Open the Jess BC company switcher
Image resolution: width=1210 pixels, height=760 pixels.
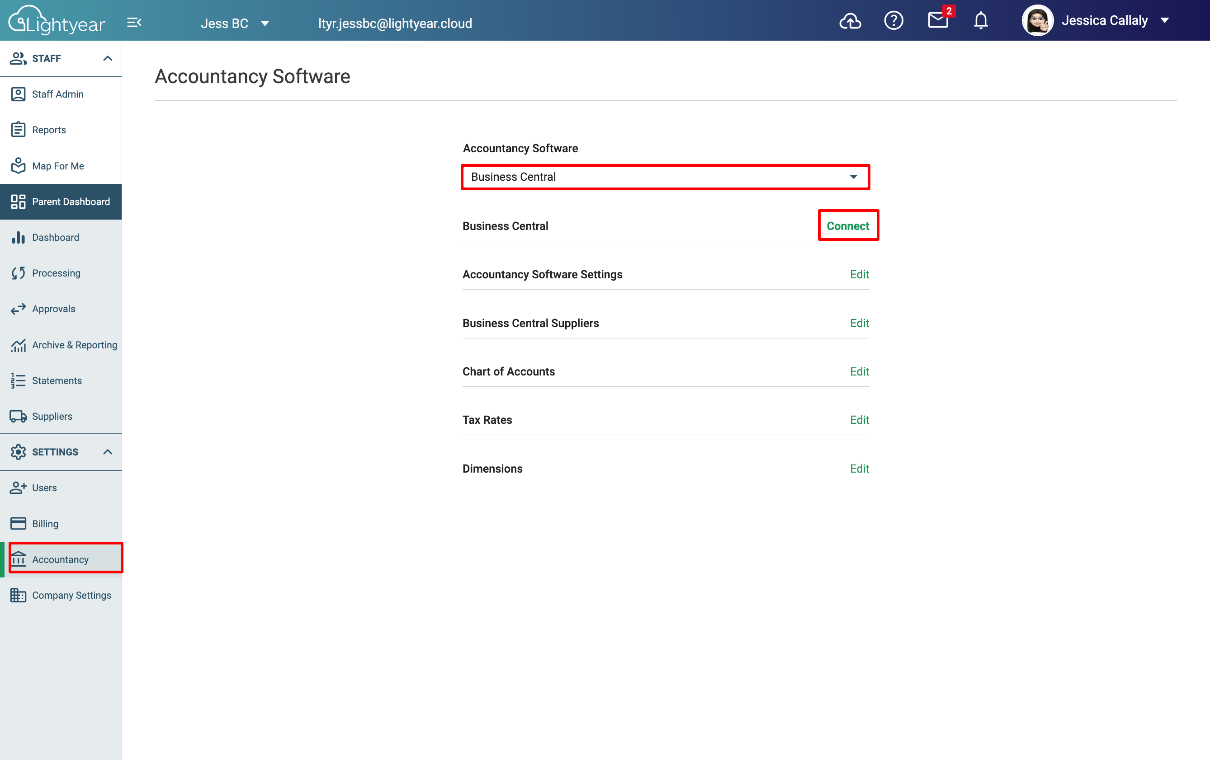(x=235, y=23)
